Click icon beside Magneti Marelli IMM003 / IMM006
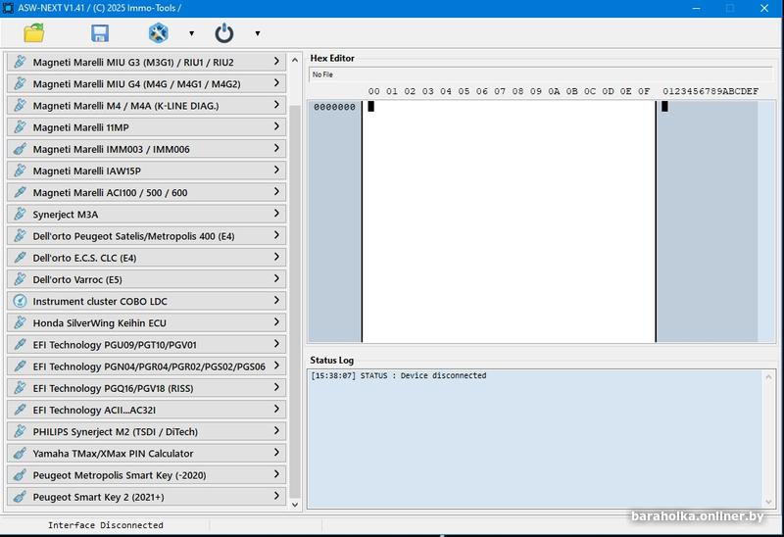Image resolution: width=784 pixels, height=537 pixels. 20,149
